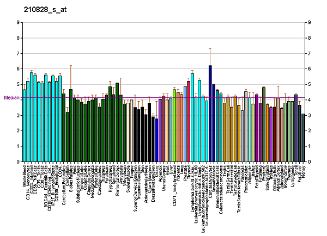Click the purple Median label on the left
Viewport: 327px width, 236px height.
coord(11,98)
